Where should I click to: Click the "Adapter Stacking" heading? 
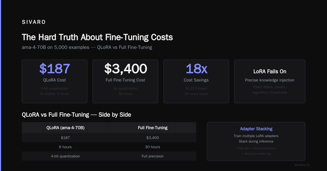pyautogui.click(x=256, y=129)
